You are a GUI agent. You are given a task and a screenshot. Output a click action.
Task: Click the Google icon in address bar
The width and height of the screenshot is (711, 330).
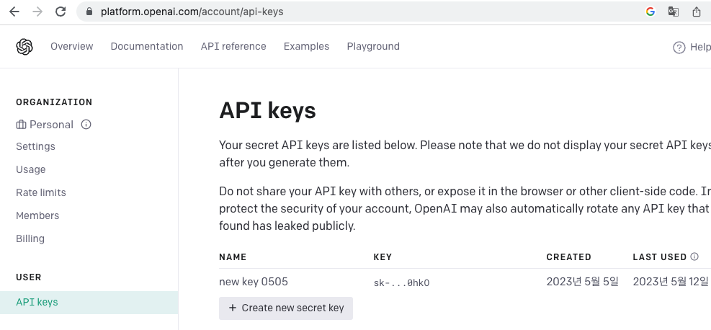coord(650,12)
